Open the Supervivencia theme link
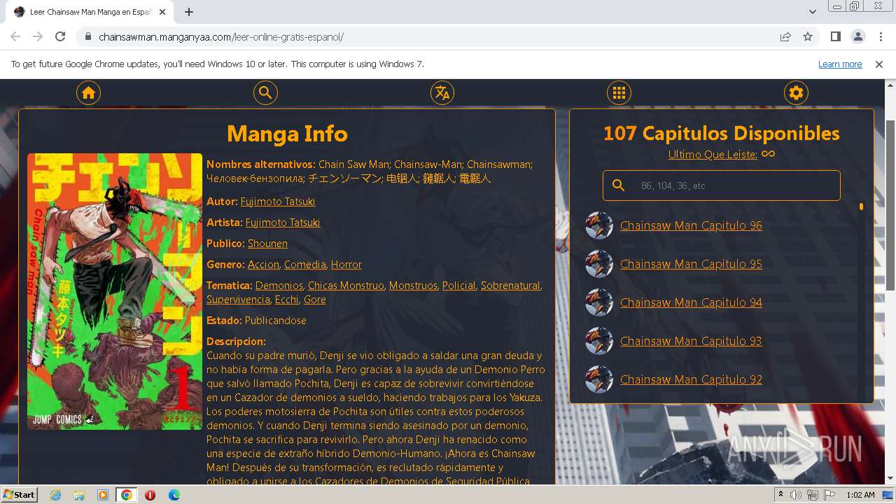This screenshot has width=896, height=504. [238, 299]
